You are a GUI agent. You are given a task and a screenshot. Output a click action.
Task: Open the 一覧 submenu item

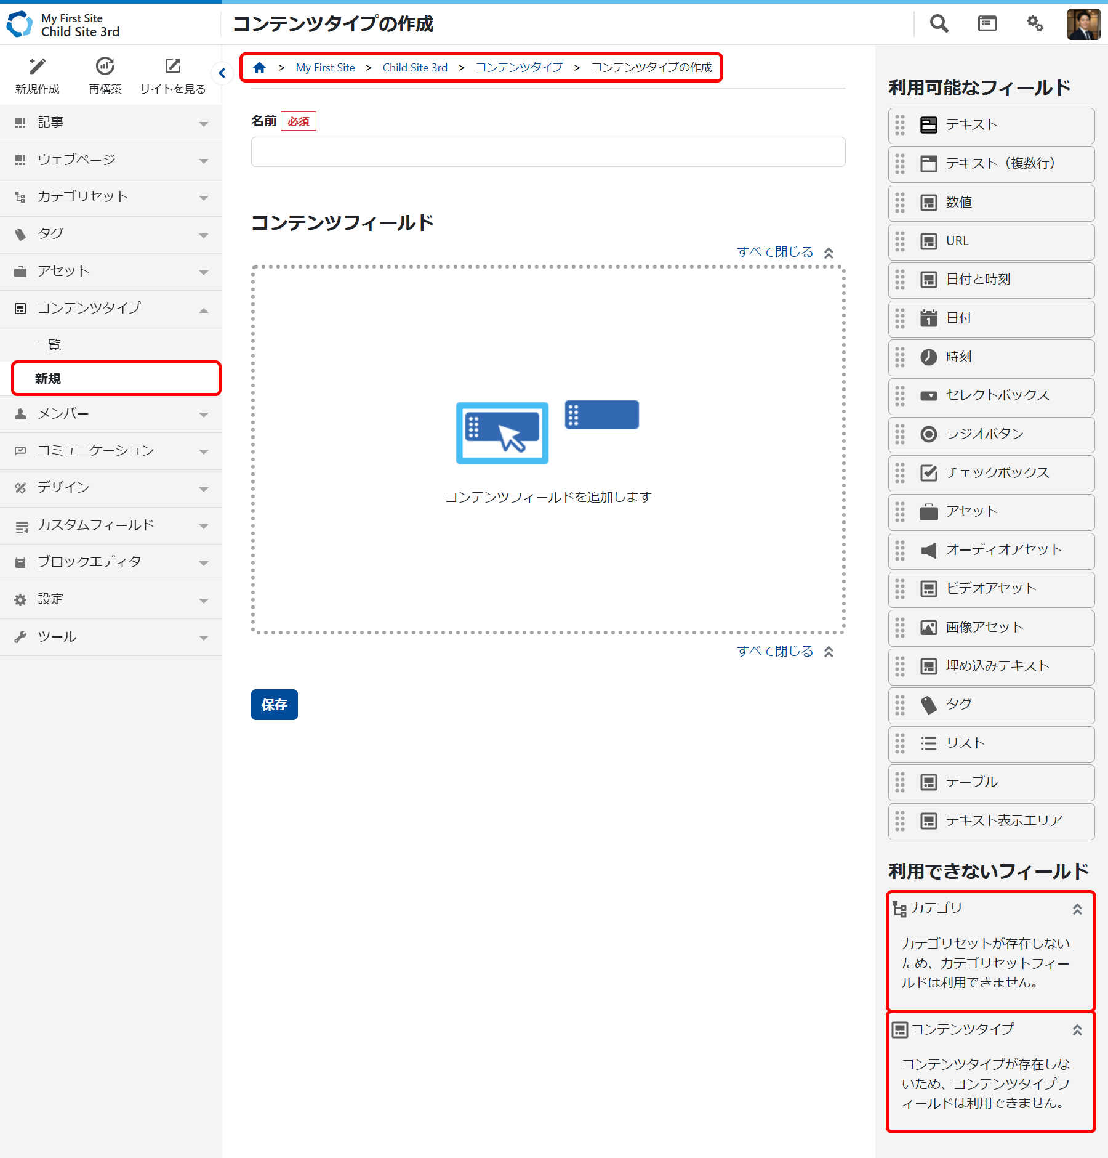click(48, 345)
